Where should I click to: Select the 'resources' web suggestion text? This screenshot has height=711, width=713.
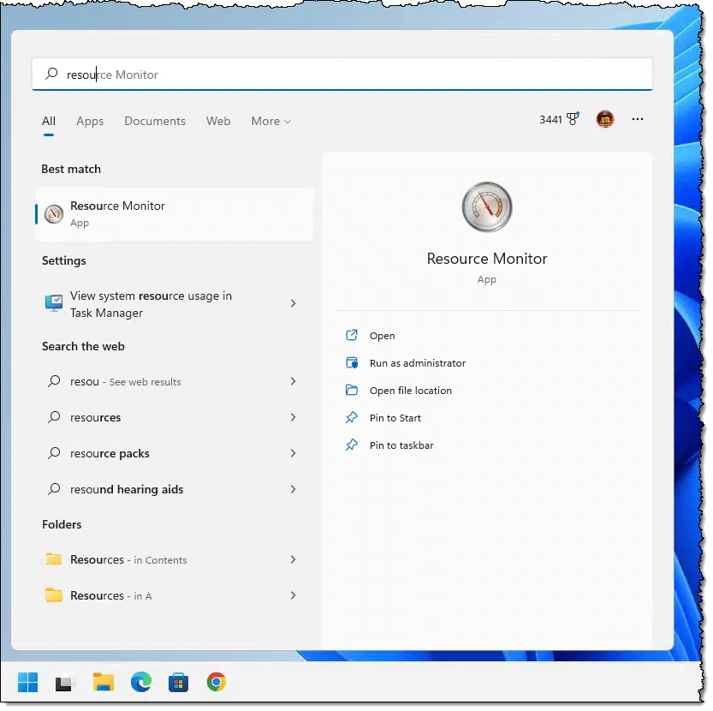[96, 417]
